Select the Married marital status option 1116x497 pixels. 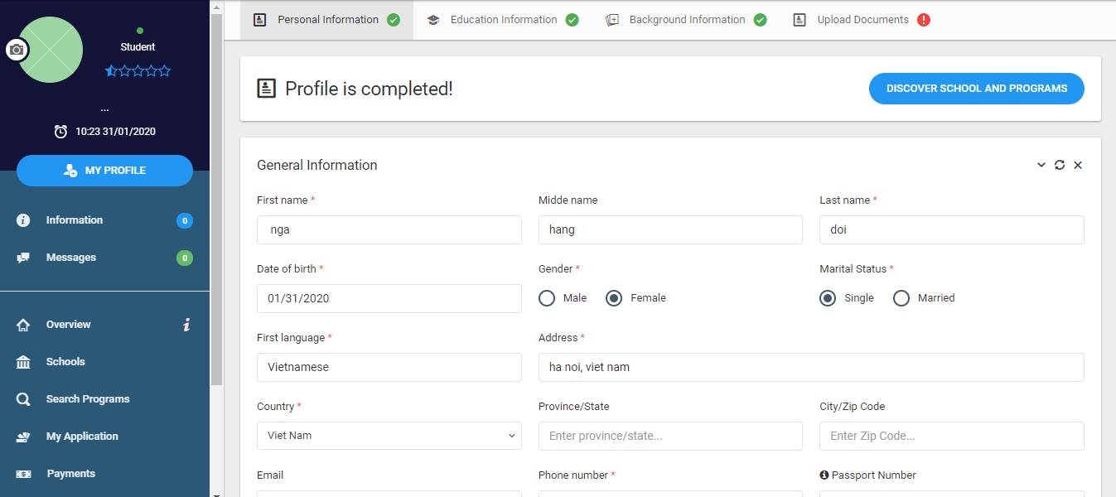click(x=901, y=298)
